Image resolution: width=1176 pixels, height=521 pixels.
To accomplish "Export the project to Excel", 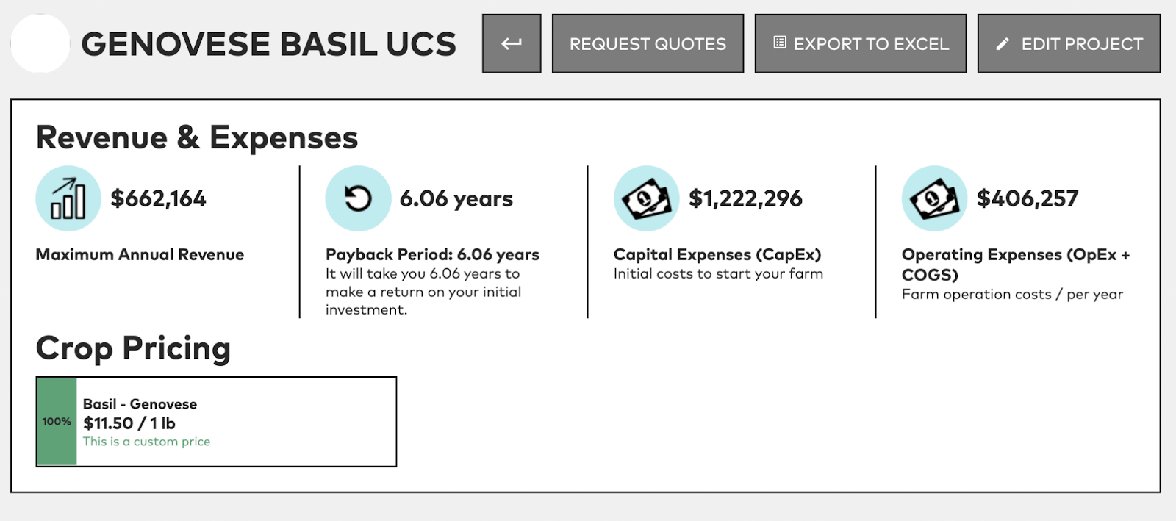I will (861, 43).
